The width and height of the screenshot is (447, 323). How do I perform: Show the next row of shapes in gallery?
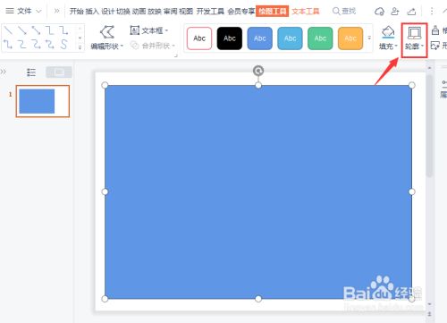80,38
